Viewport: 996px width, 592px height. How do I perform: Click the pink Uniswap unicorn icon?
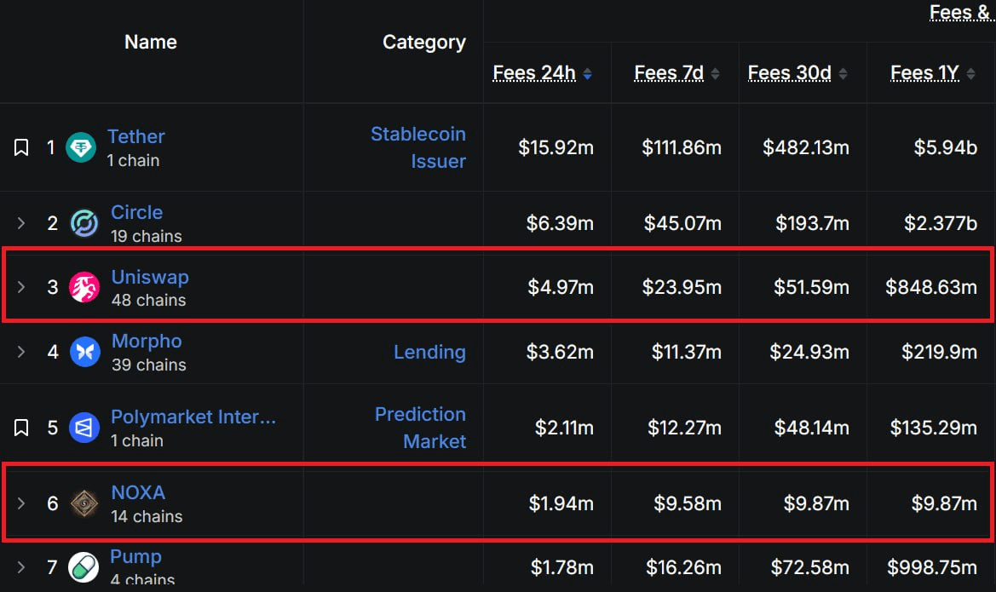[x=84, y=287]
